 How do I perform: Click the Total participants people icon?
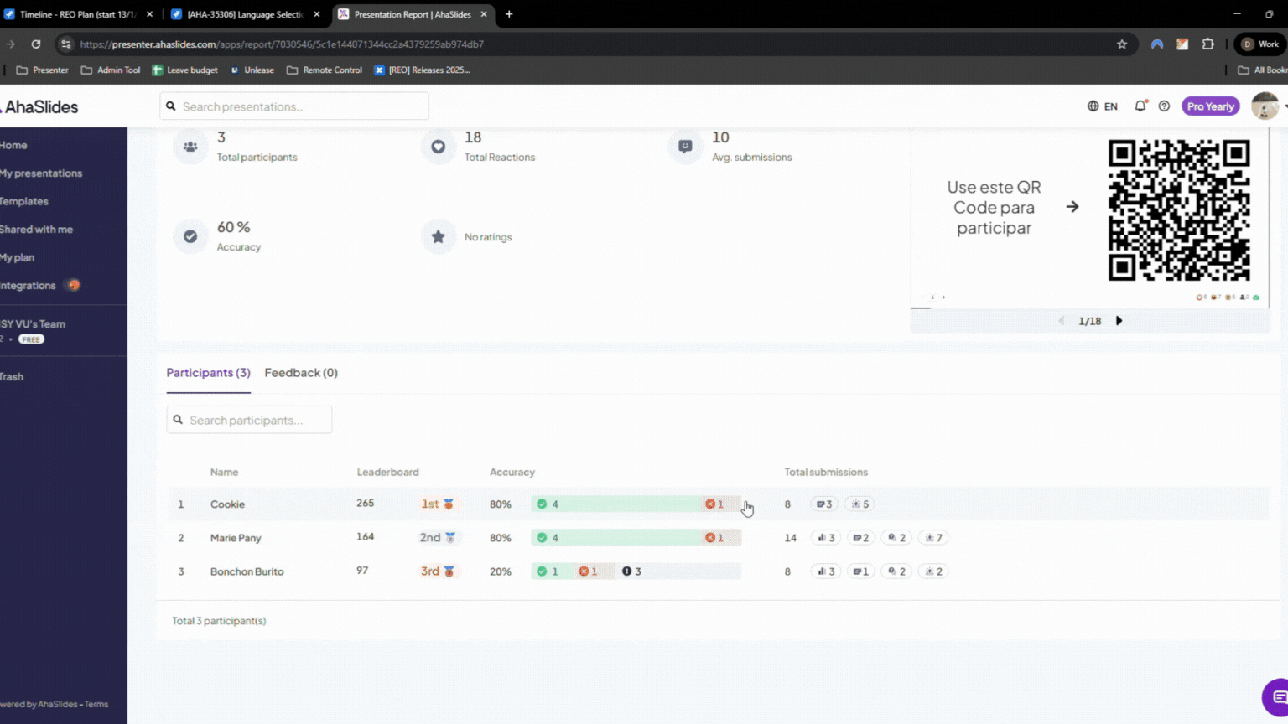pos(190,147)
